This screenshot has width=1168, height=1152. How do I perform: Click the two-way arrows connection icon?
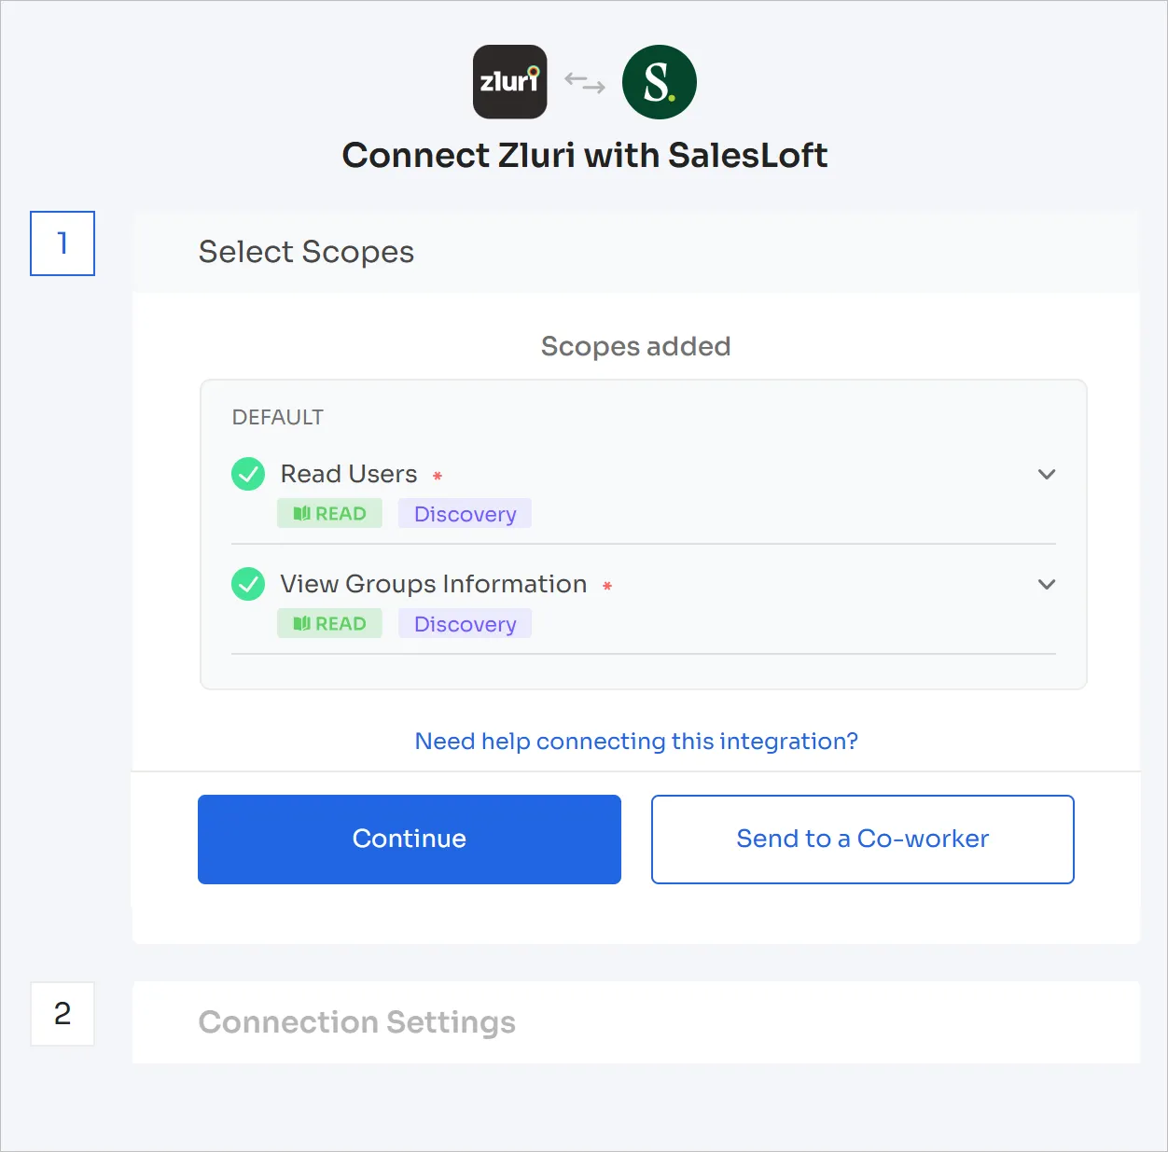pyautogui.click(x=585, y=83)
